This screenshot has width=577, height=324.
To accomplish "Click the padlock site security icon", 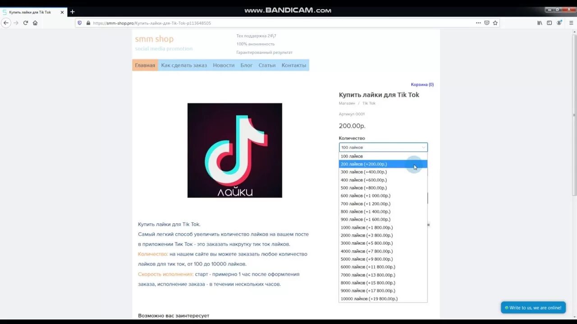I will (88, 23).
